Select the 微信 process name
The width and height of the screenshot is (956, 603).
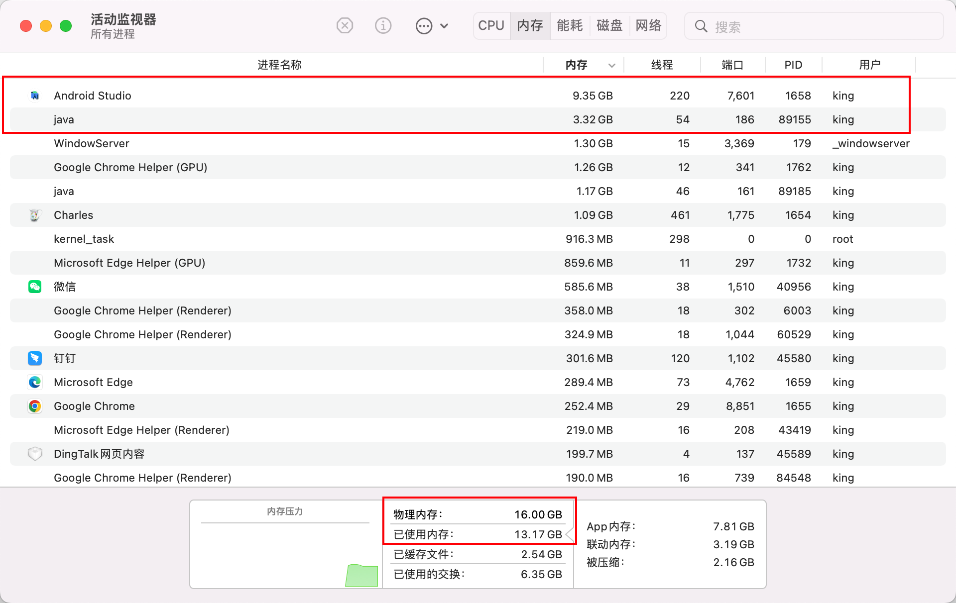coord(65,287)
